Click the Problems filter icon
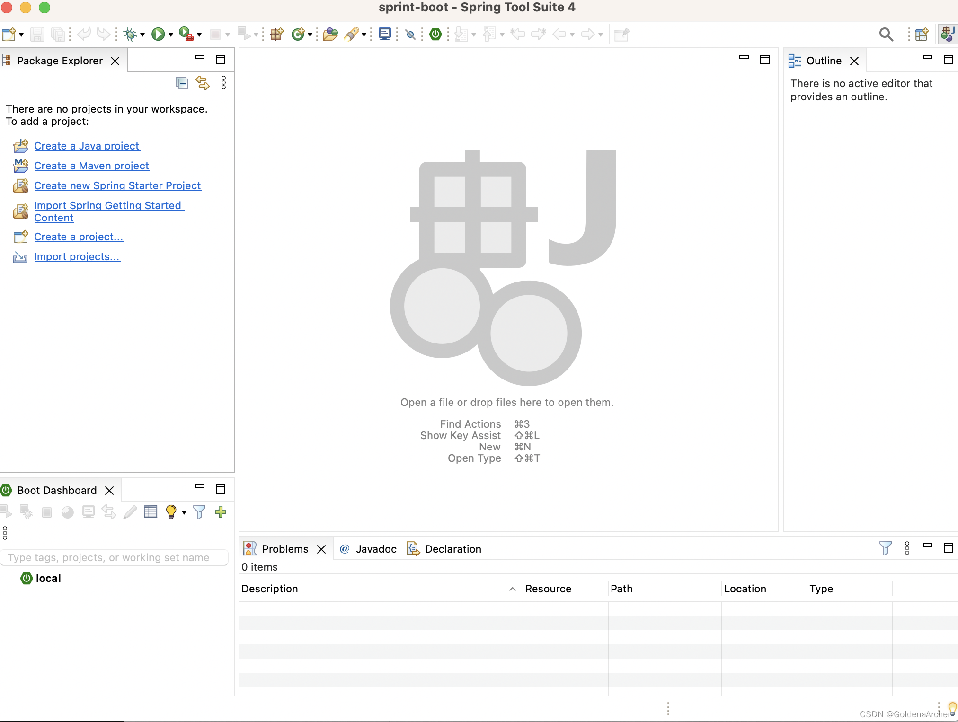The width and height of the screenshot is (958, 722). pyautogui.click(x=885, y=547)
